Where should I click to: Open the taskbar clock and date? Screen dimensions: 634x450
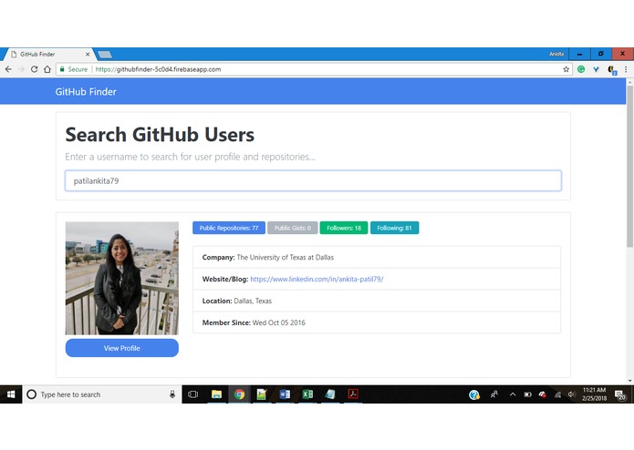(x=595, y=394)
